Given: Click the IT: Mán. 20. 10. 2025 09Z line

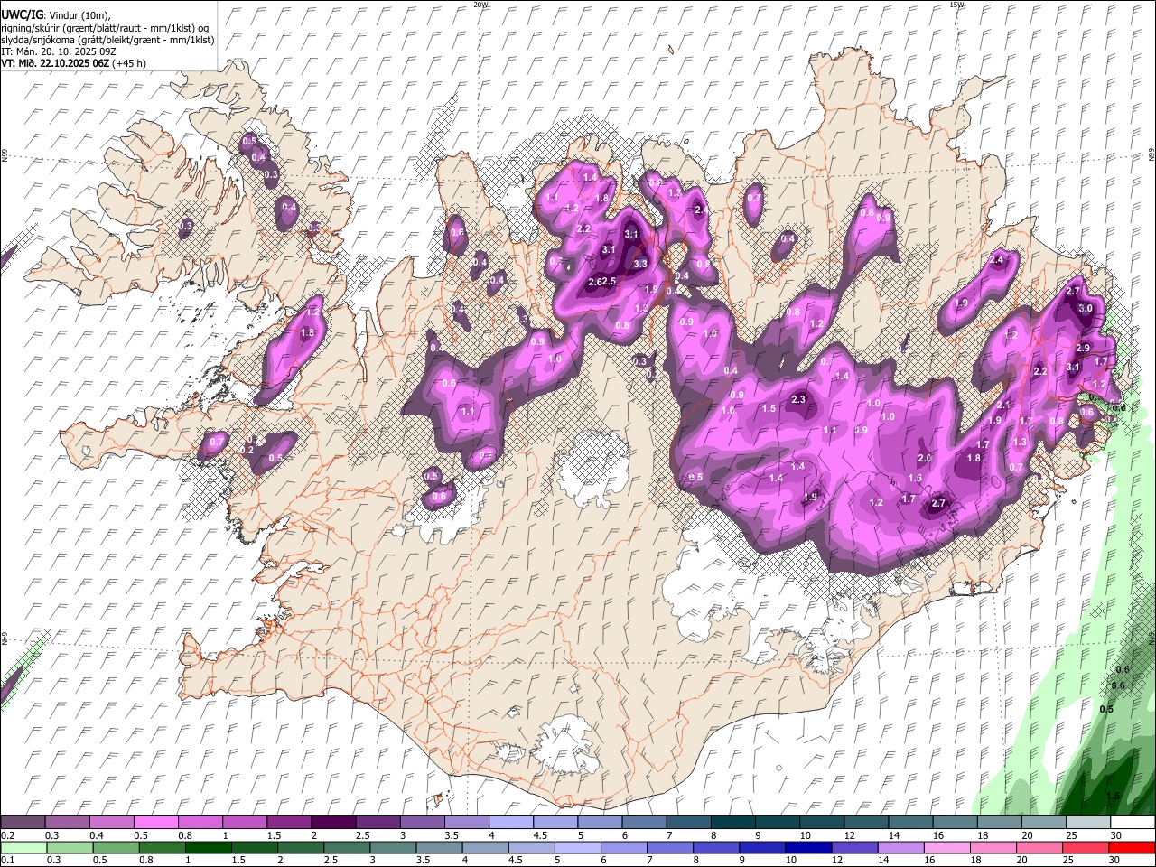Looking at the screenshot, I should pos(59,51).
